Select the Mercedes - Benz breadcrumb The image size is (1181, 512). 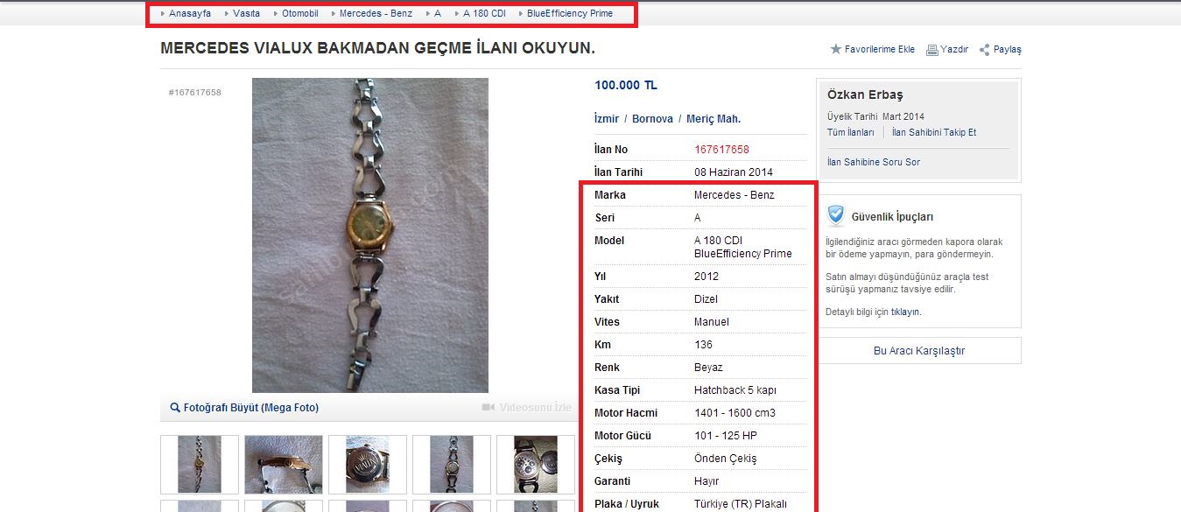tap(376, 14)
